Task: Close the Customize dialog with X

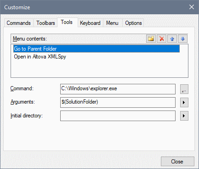Action: pyautogui.click(x=192, y=7)
